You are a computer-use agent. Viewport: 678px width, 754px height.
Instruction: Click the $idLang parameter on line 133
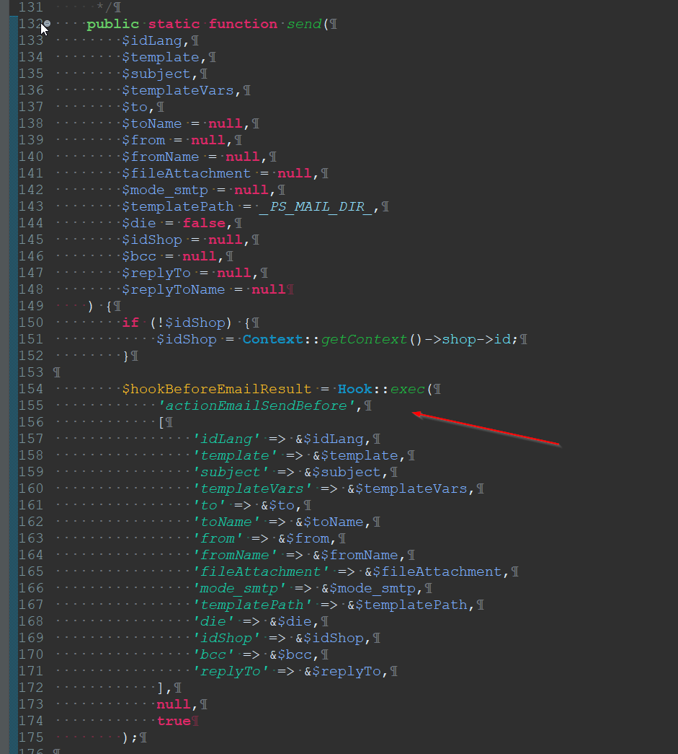pyautogui.click(x=152, y=40)
